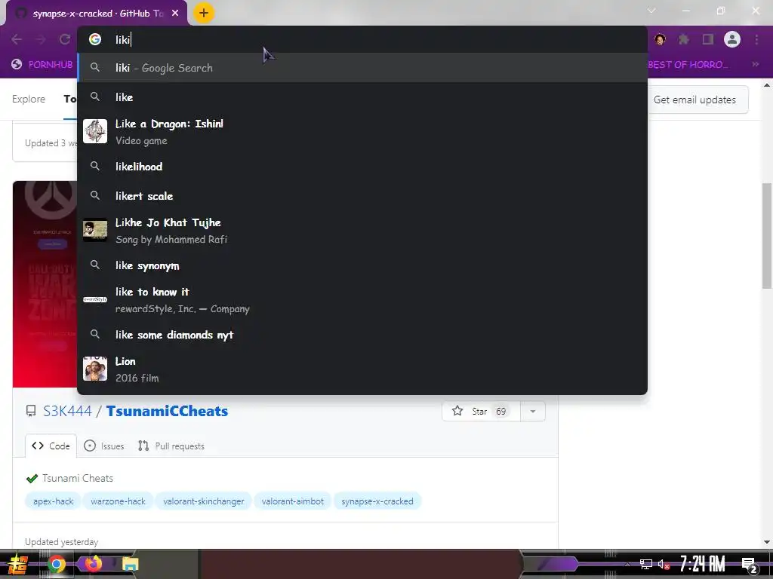The height and width of the screenshot is (579, 773).
Task: Expand the star list dropdown arrow
Action: (533, 411)
